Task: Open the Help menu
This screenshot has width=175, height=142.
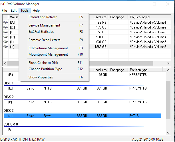Action: tap(36, 11)
